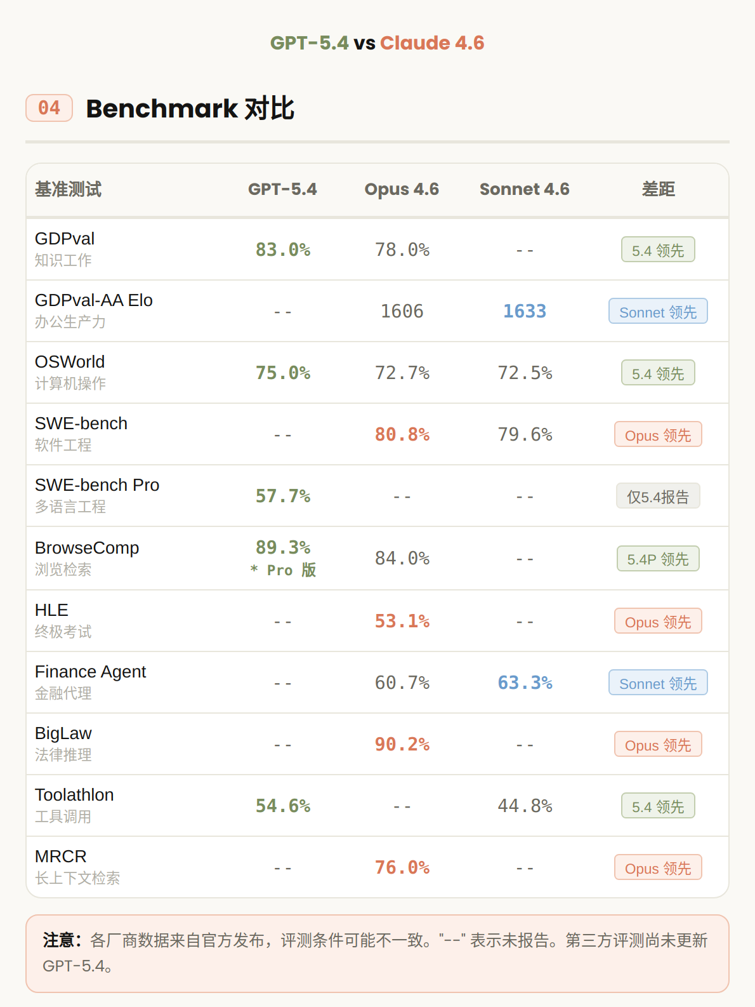Image resolution: width=755 pixels, height=1007 pixels.
Task: Click the "Opus 领先" badge in SWE-bench row
Action: point(658,434)
